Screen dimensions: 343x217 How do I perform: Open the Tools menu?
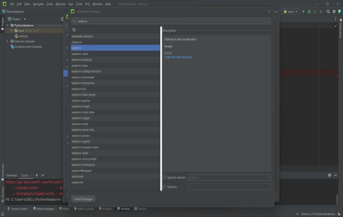click(x=79, y=4)
